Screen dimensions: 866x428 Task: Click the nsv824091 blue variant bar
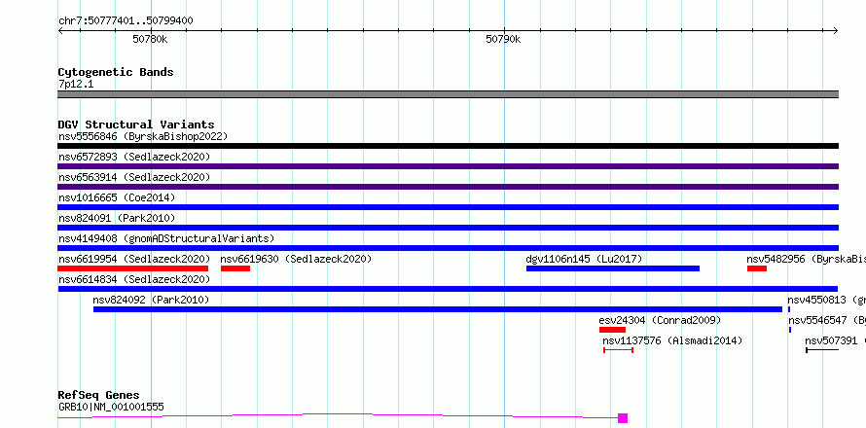448,228
